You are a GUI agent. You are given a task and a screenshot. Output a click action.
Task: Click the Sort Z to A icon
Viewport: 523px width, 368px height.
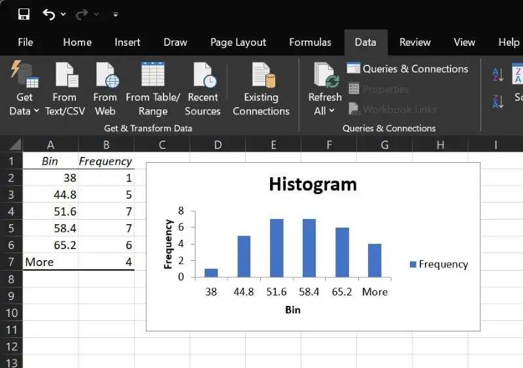coord(498,101)
